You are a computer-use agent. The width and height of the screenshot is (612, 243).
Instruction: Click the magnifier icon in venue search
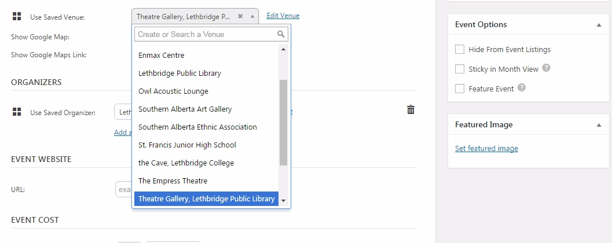[281, 34]
